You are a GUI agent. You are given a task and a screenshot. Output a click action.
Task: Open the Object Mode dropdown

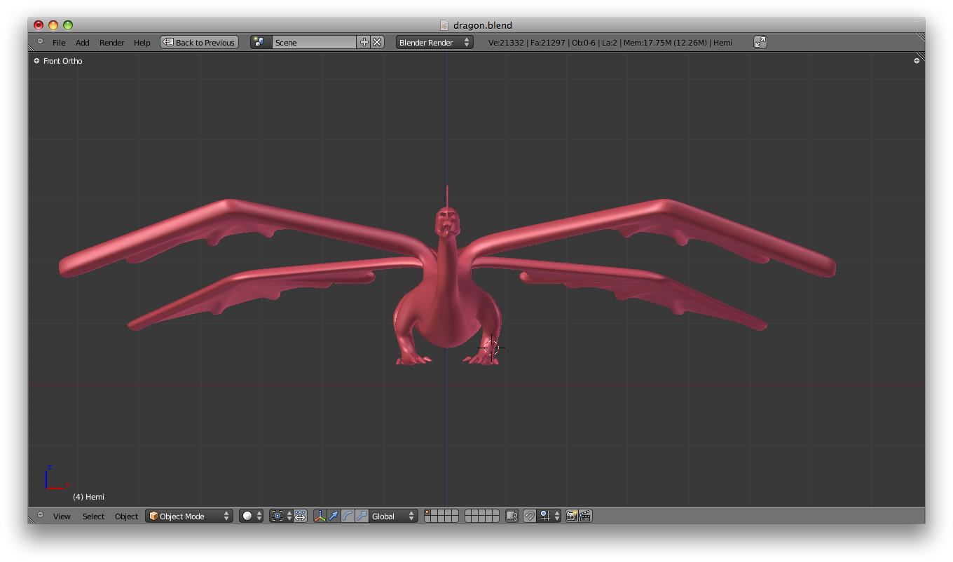188,516
